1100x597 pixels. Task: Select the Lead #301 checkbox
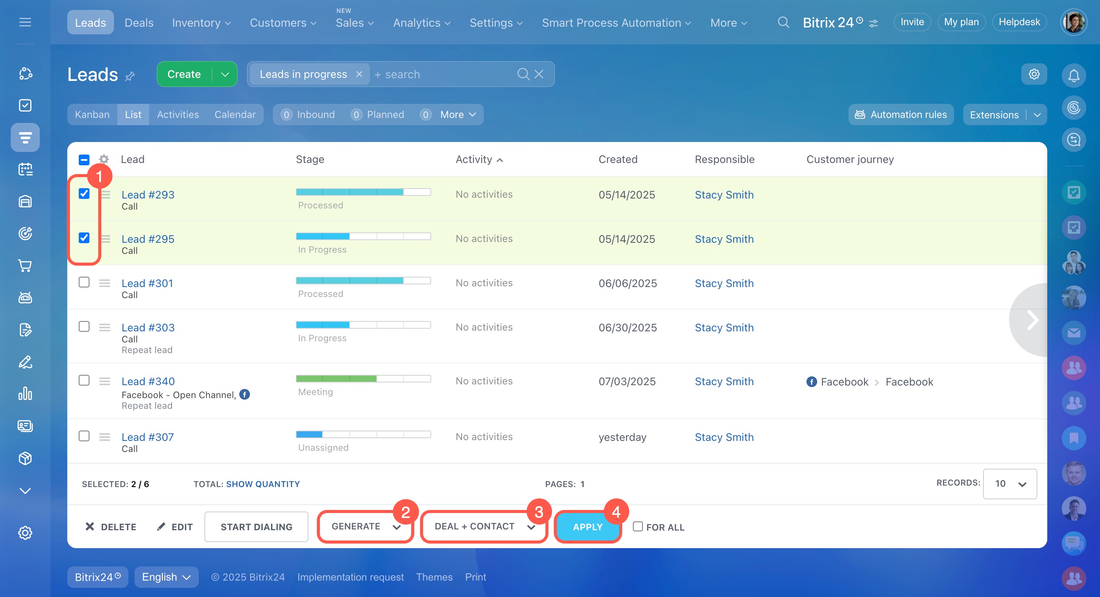pos(84,282)
